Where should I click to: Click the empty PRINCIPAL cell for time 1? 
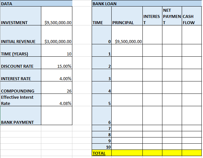coord(127,50)
